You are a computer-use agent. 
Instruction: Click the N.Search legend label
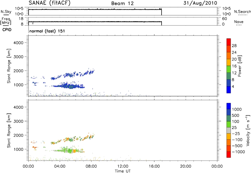pos(242,12)
